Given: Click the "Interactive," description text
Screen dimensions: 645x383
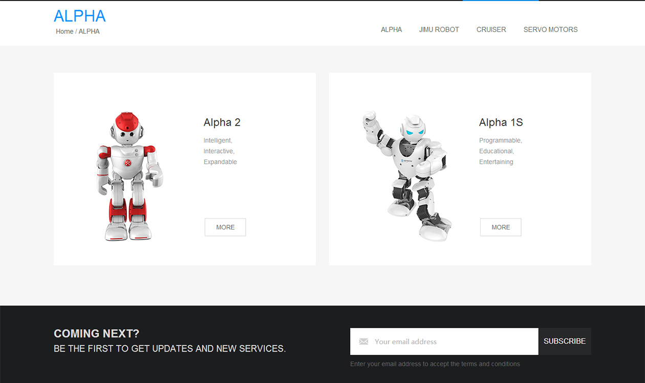Looking at the screenshot, I should [x=219, y=151].
